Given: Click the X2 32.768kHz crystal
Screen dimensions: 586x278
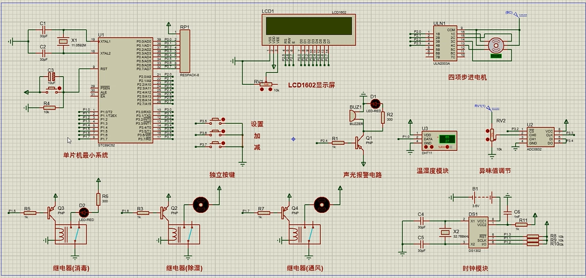Looking at the screenshot, I should [x=444, y=233].
